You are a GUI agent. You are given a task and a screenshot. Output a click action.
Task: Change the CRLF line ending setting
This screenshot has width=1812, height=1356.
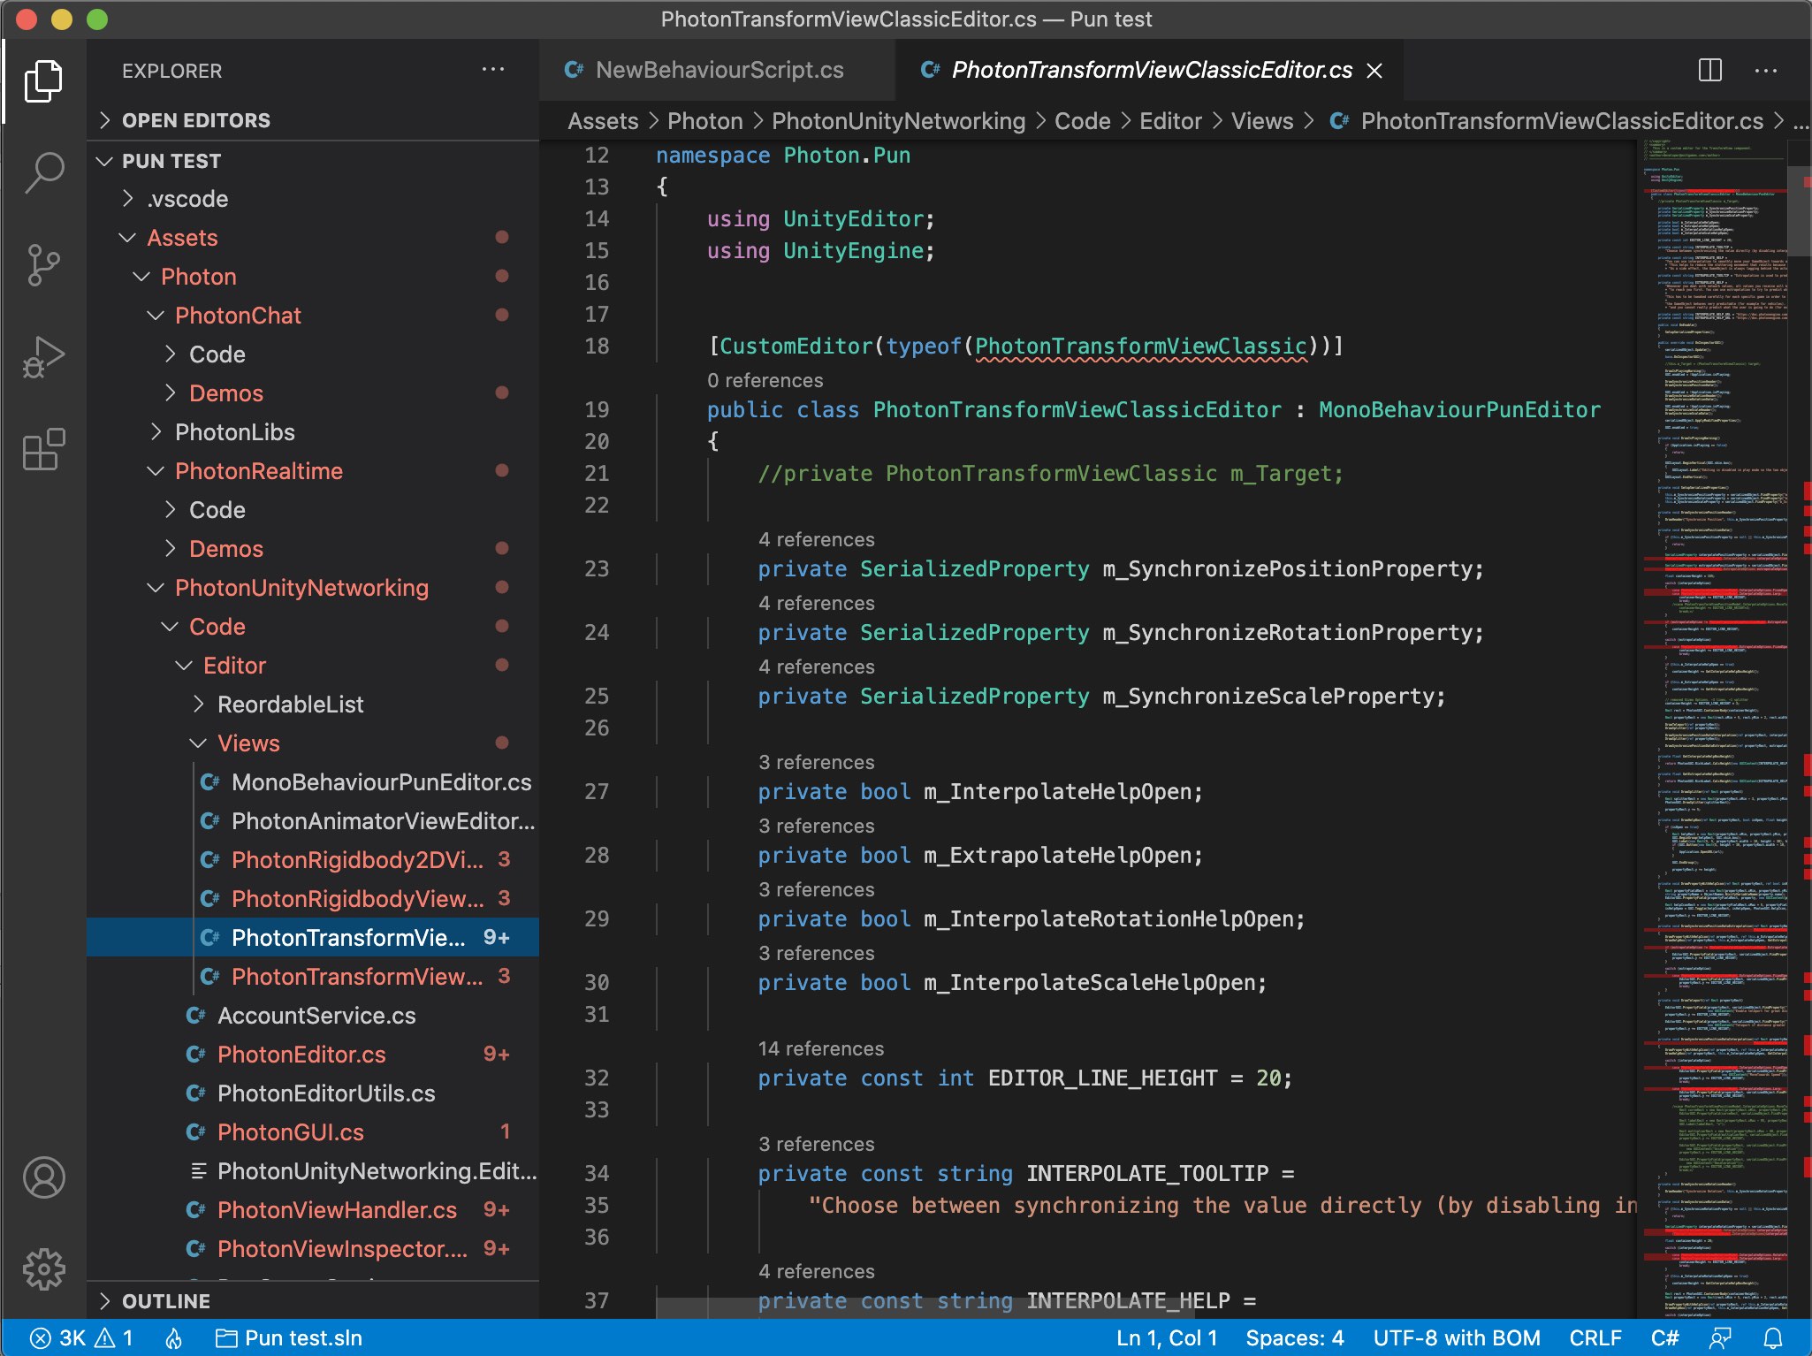click(x=1595, y=1337)
